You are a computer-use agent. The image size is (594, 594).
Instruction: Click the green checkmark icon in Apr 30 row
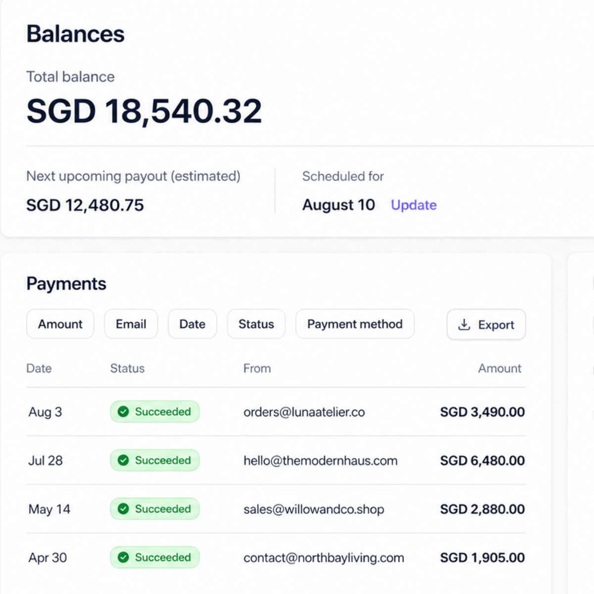click(123, 557)
